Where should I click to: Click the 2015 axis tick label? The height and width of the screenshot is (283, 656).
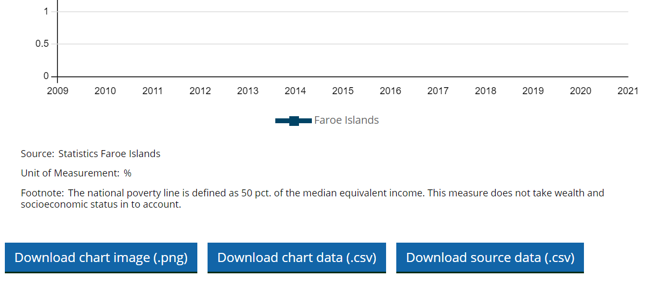pyautogui.click(x=343, y=91)
